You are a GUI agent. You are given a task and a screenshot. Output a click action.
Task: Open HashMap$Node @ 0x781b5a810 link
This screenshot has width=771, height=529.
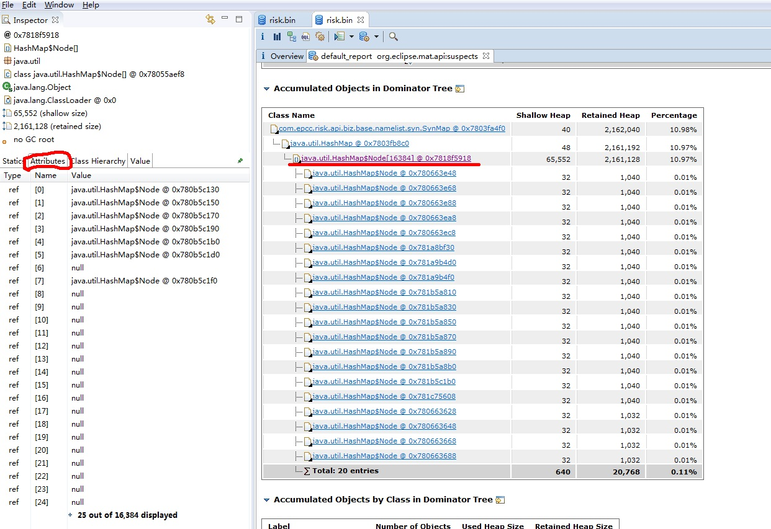click(x=384, y=293)
